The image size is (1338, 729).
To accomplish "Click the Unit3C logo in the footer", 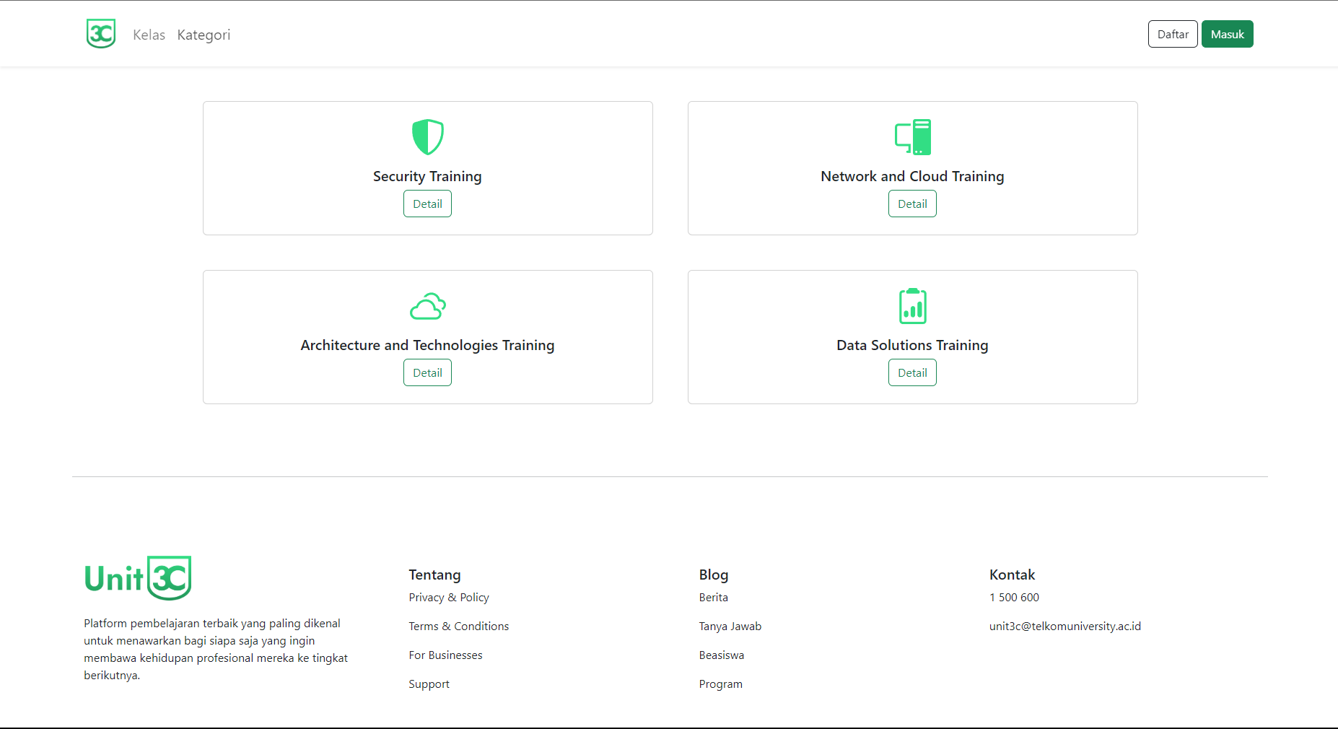I will [x=138, y=577].
